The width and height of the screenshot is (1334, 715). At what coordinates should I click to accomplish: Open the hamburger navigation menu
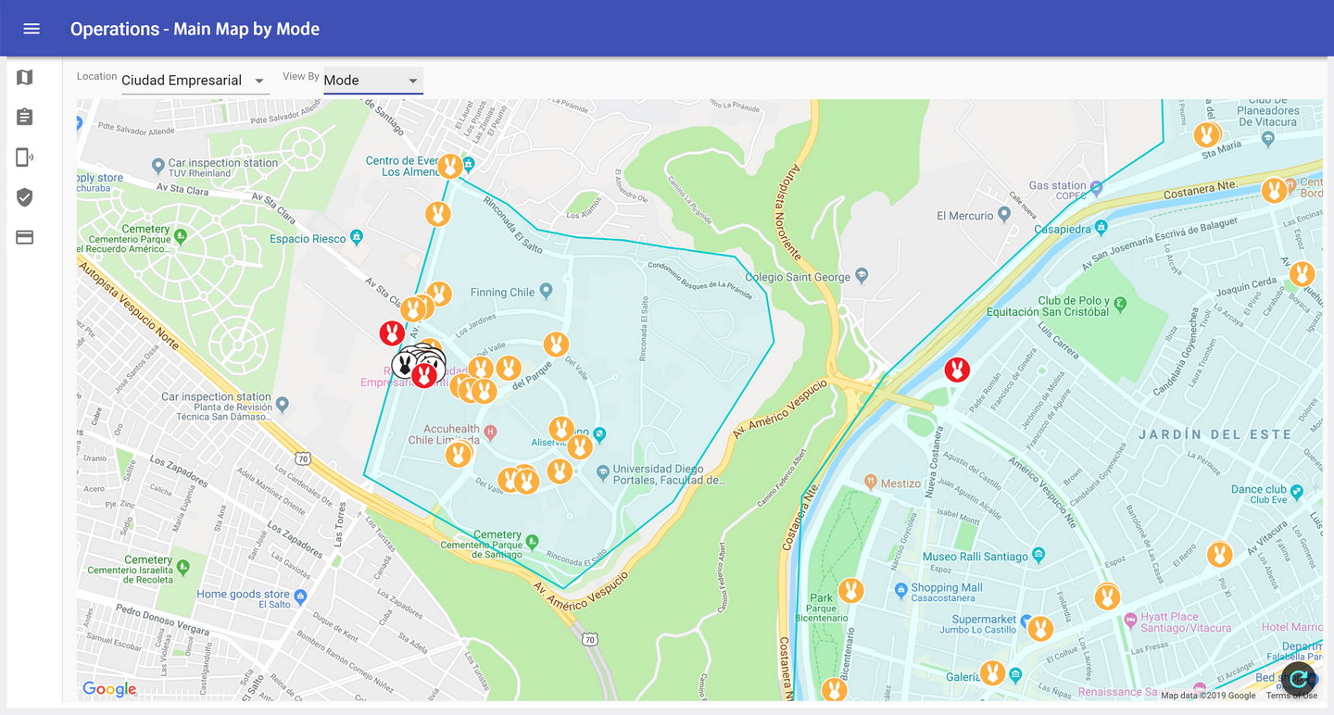31,29
